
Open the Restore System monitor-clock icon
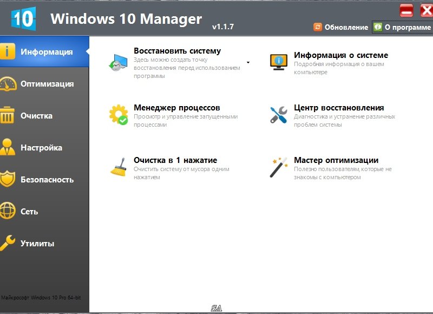[x=119, y=63]
